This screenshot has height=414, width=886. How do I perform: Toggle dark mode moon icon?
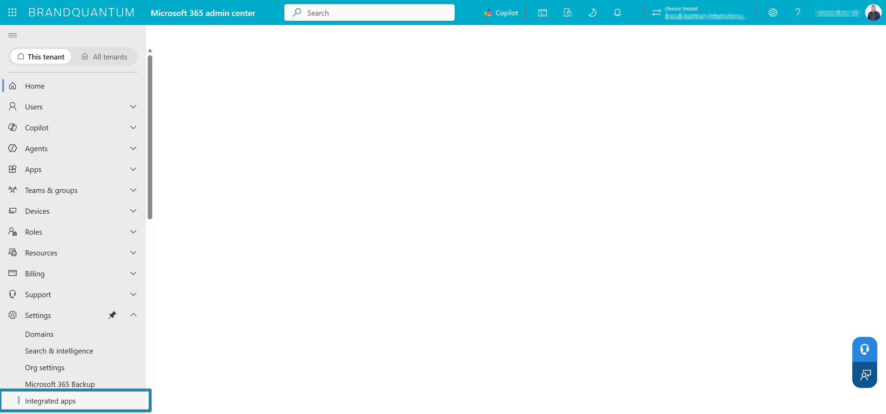[x=592, y=13]
